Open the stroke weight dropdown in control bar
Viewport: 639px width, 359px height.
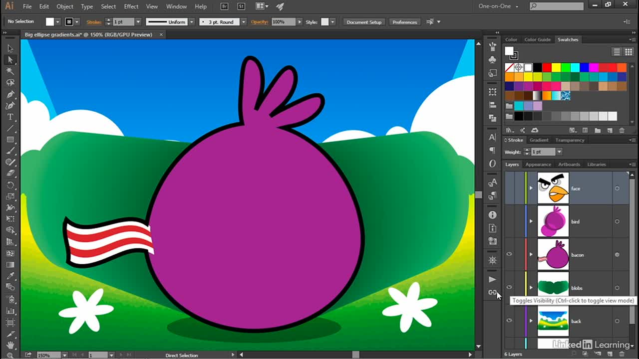138,22
